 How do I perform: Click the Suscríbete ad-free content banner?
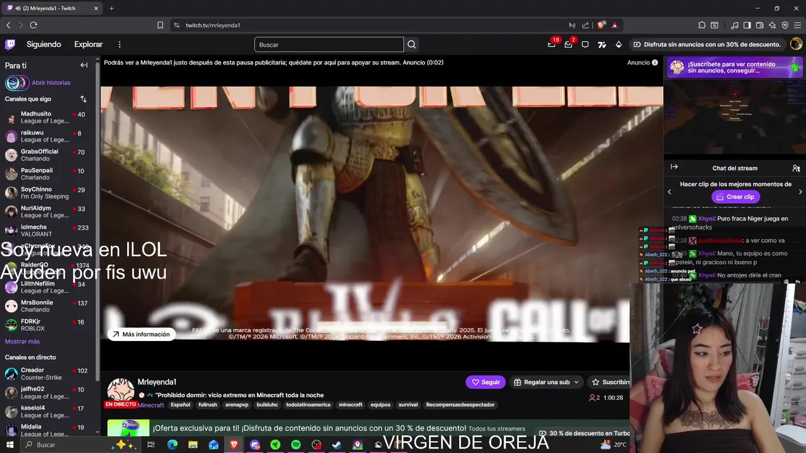click(x=734, y=67)
